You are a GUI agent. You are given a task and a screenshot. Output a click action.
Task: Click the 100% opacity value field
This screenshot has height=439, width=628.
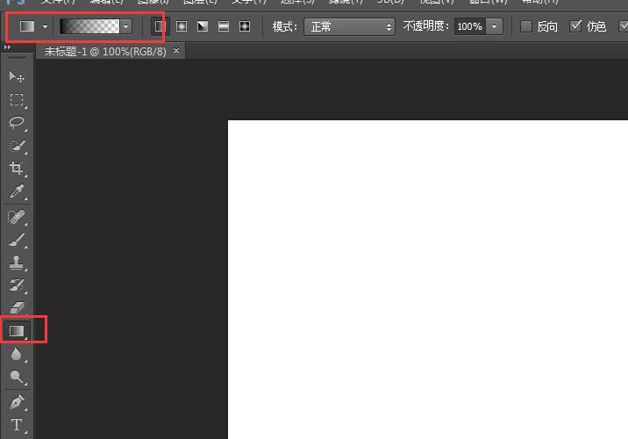pos(470,27)
